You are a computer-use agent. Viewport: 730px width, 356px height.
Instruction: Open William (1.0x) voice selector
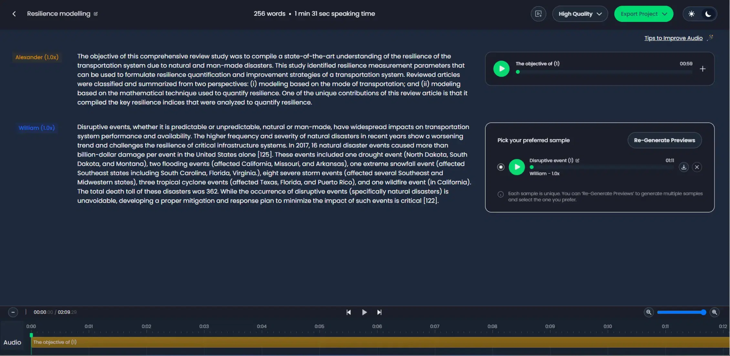(x=36, y=128)
